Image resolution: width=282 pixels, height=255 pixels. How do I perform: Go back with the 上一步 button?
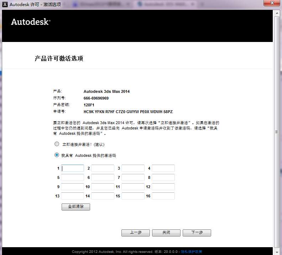pos(136,233)
